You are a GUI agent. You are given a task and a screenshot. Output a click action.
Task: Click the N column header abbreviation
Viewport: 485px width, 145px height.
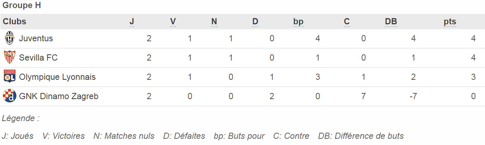[214, 22]
